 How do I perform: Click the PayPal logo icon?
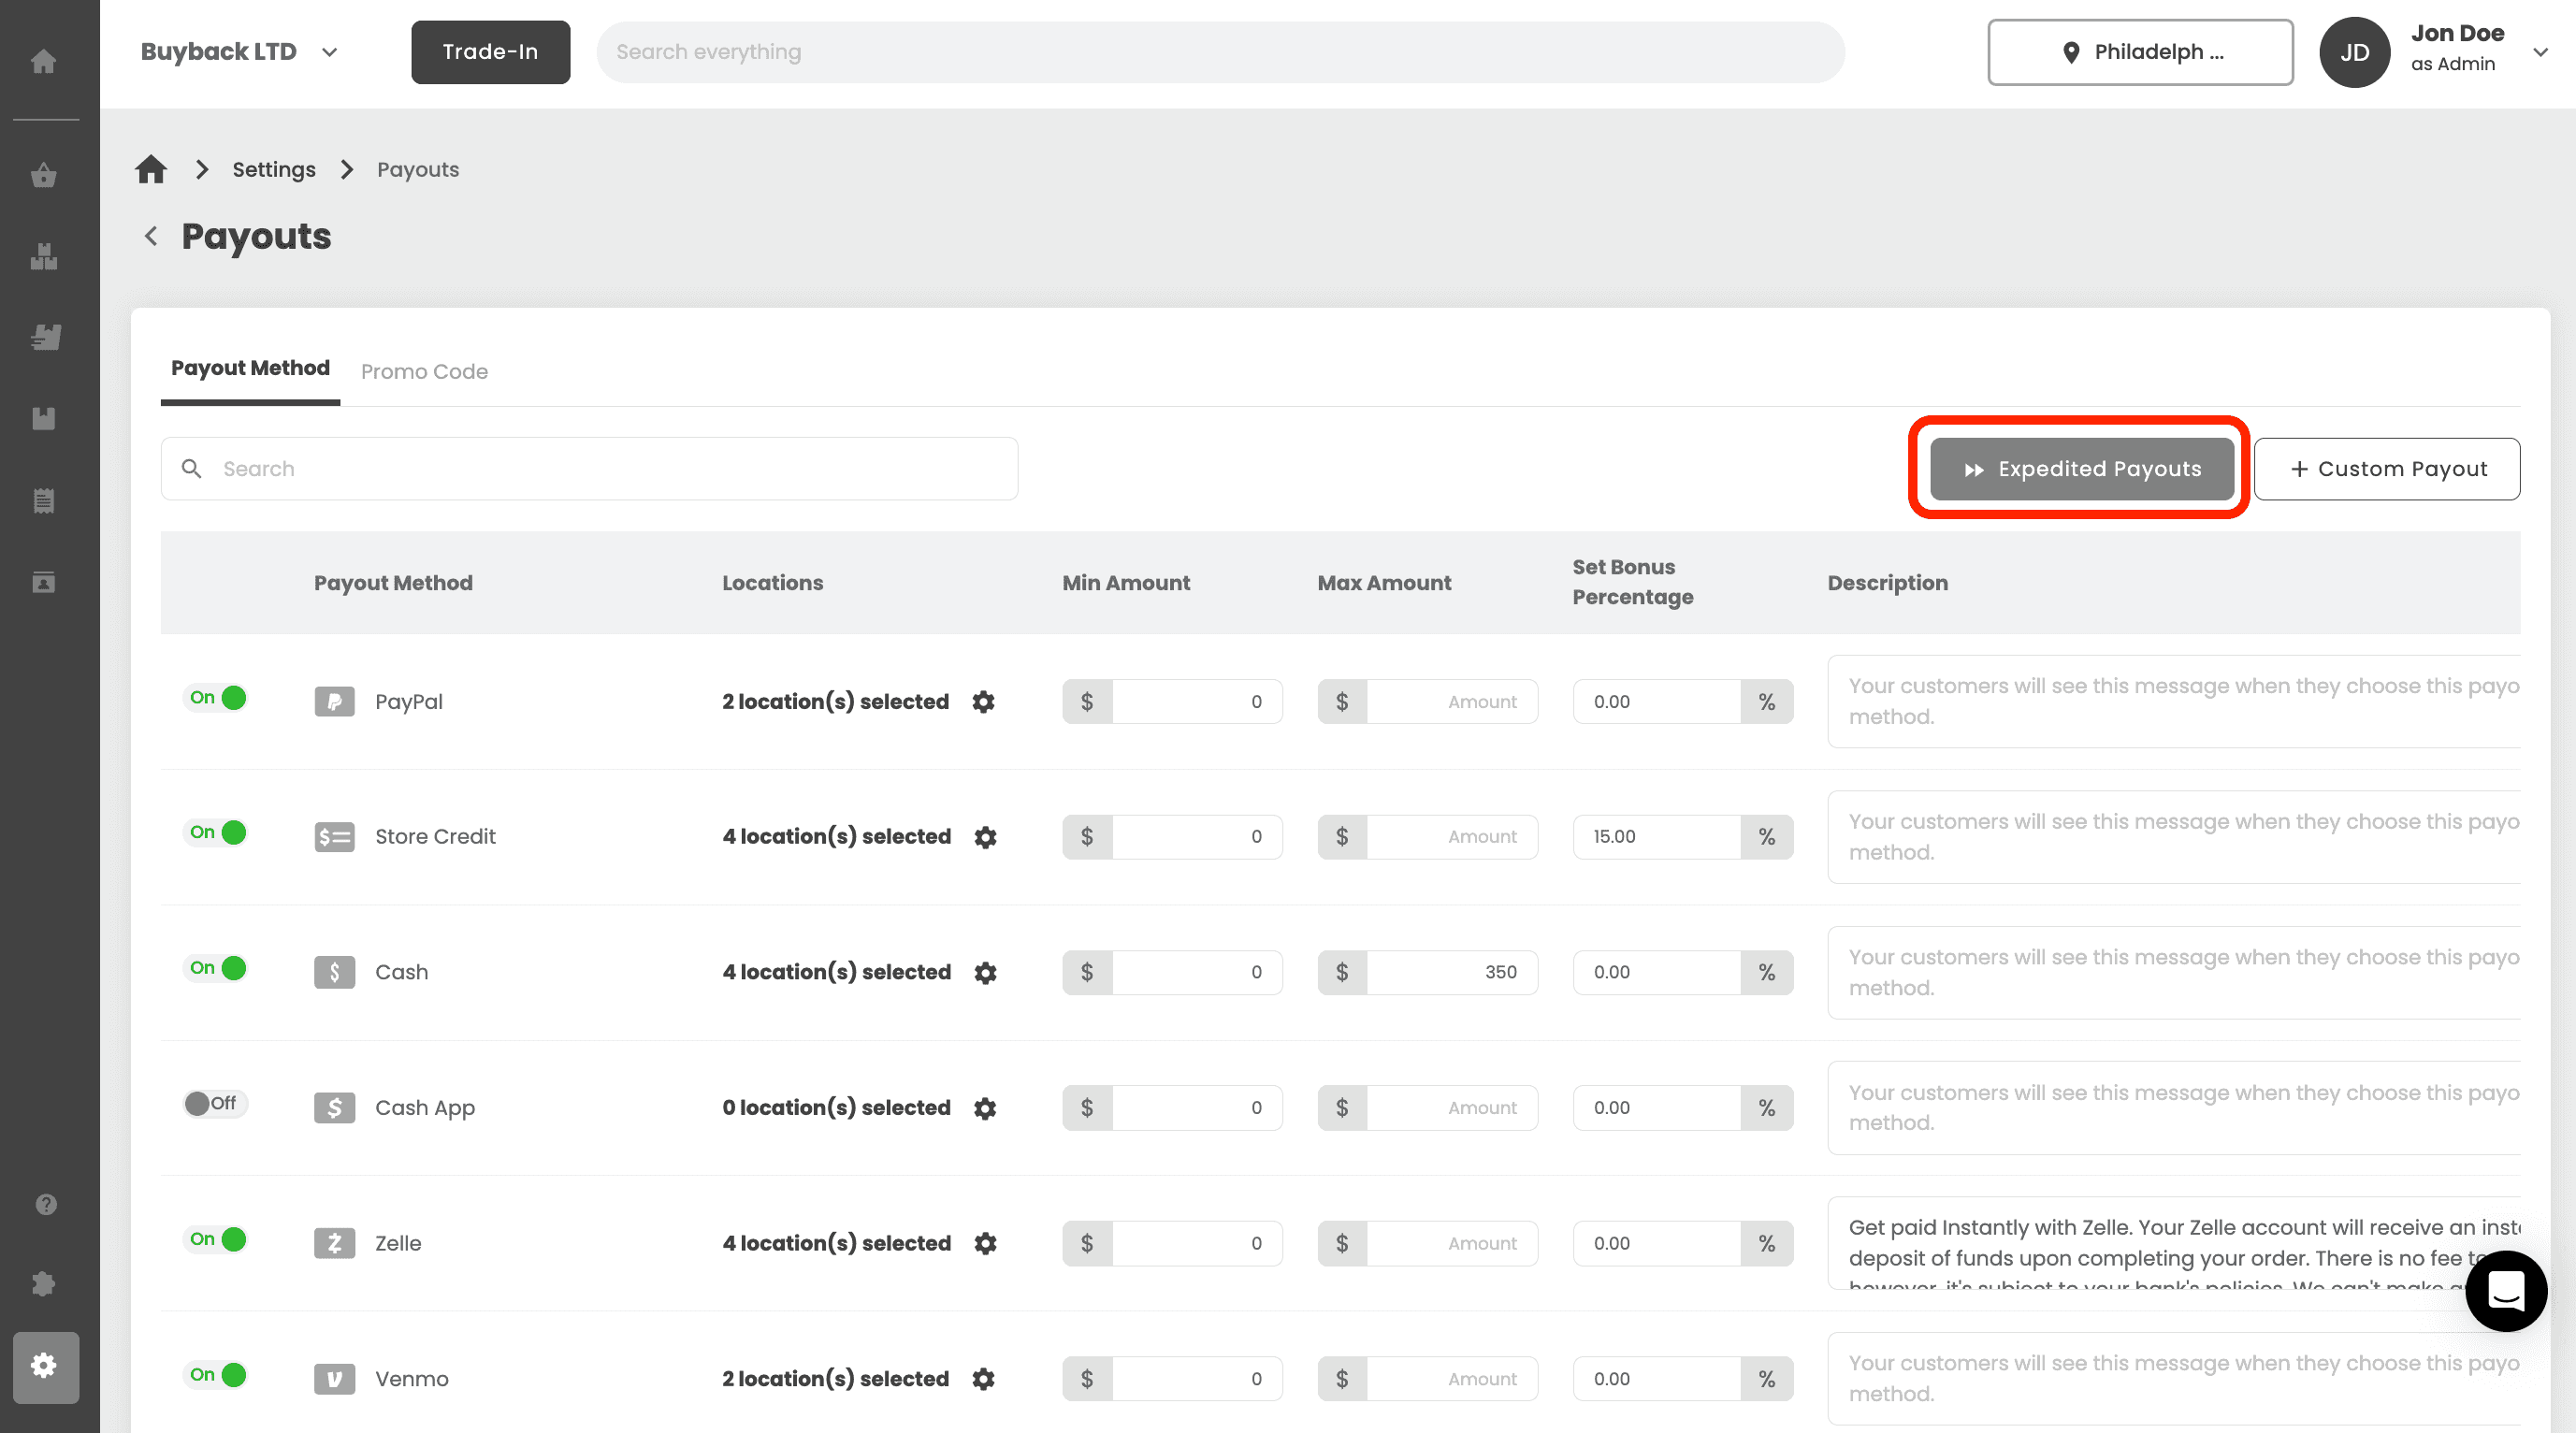click(334, 702)
